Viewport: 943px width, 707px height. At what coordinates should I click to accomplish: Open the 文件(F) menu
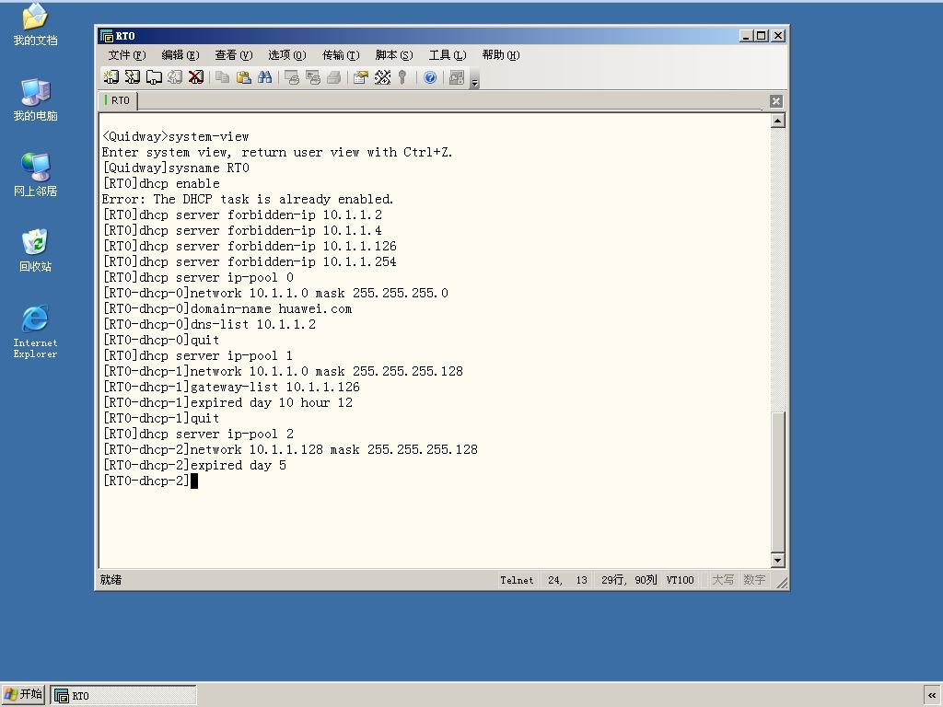click(127, 55)
